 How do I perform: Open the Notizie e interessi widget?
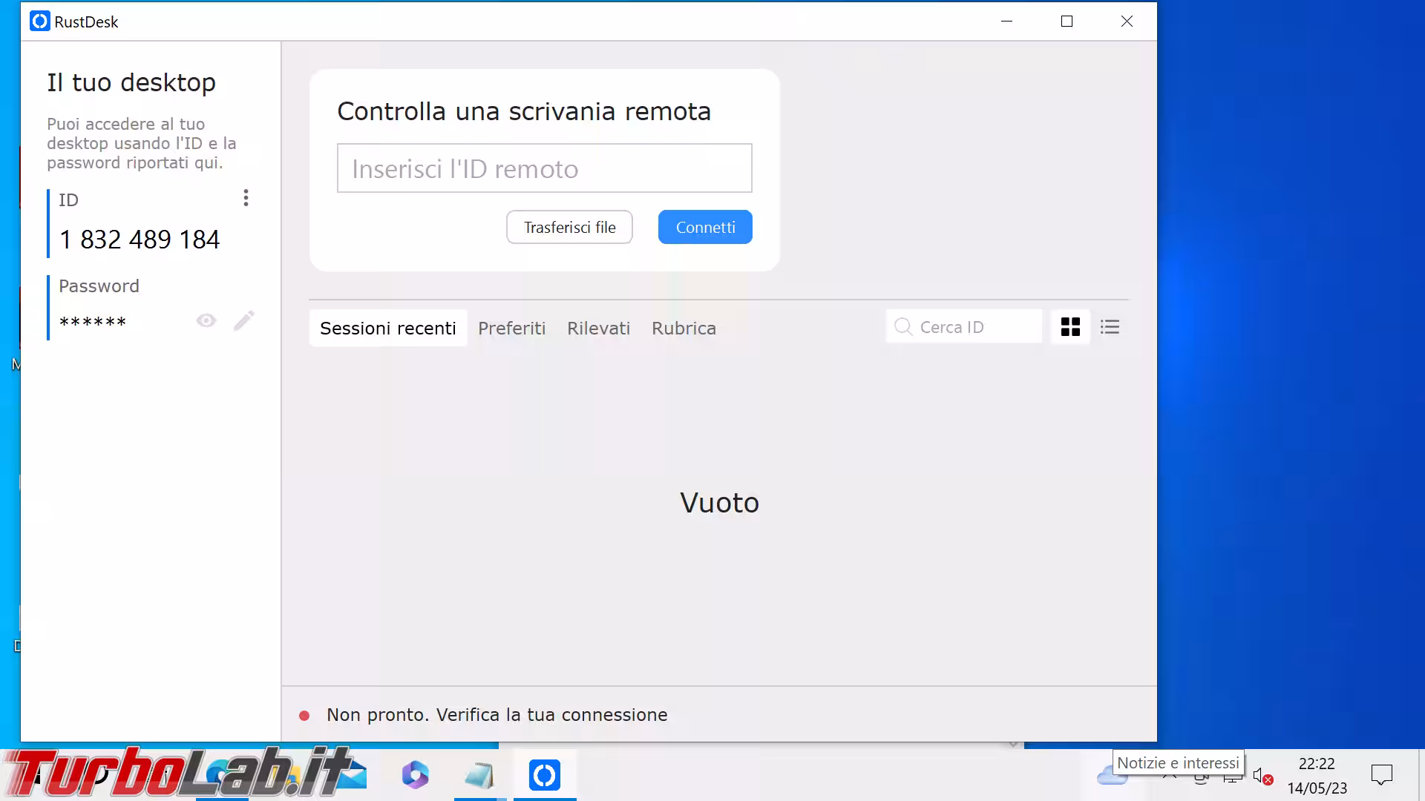(1177, 762)
